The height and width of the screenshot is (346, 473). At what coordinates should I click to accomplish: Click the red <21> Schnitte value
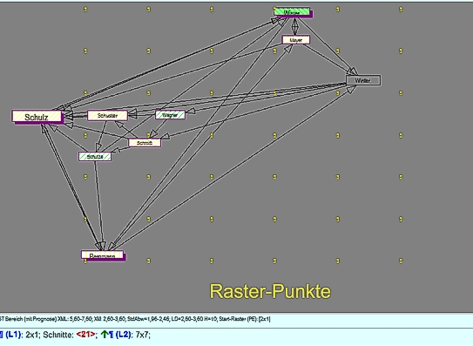pos(86,335)
